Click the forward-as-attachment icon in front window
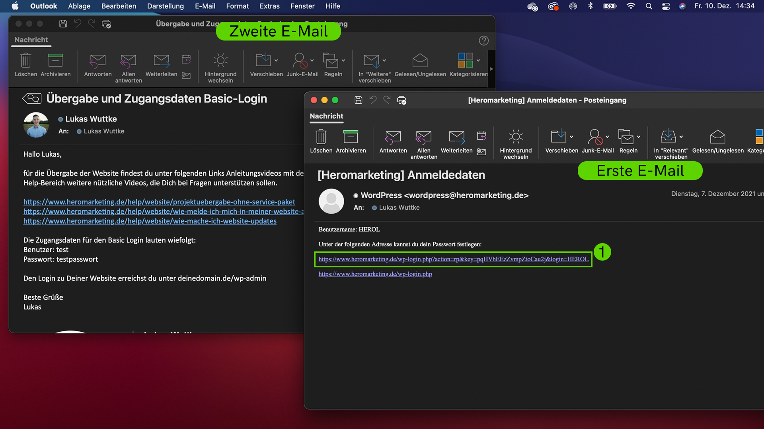Screen dimensions: 764x429 pyautogui.click(x=481, y=152)
